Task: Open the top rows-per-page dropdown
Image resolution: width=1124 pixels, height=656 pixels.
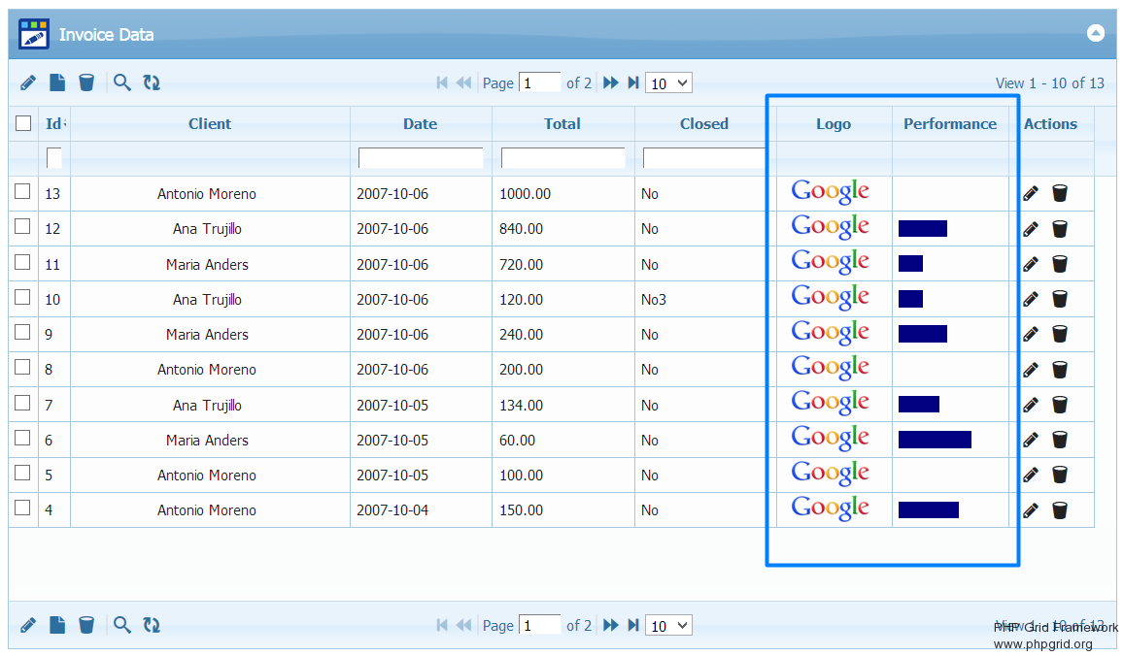Action: 668,83
